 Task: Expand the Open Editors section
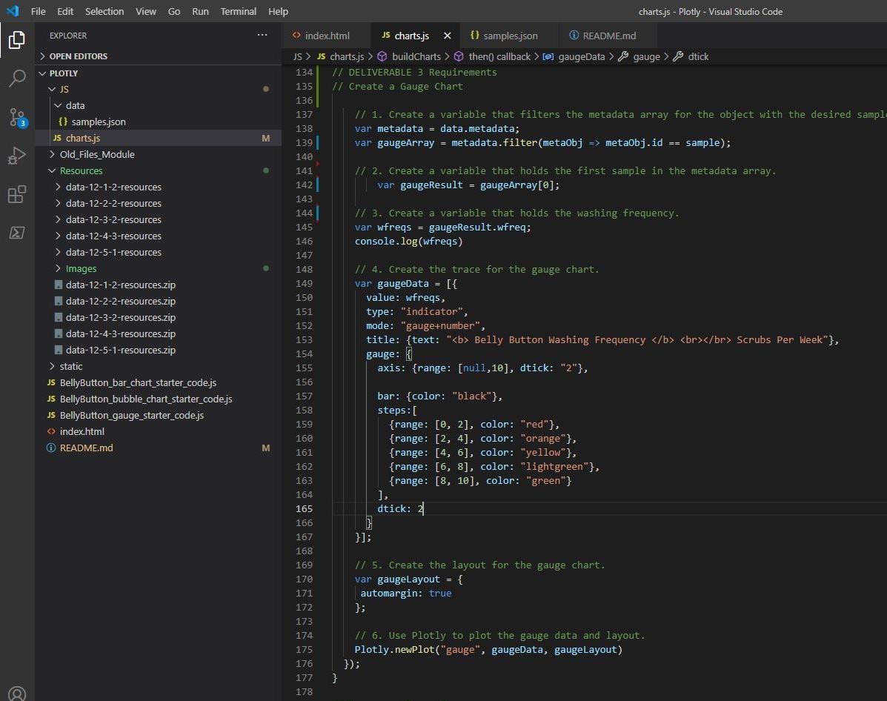pos(78,56)
